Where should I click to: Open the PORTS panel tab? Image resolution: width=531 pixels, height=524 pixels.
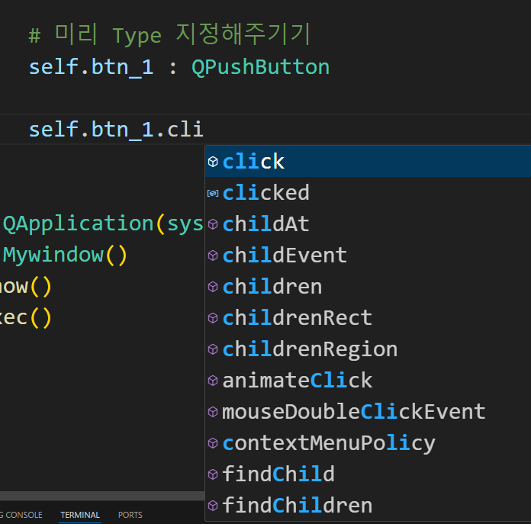tap(130, 515)
